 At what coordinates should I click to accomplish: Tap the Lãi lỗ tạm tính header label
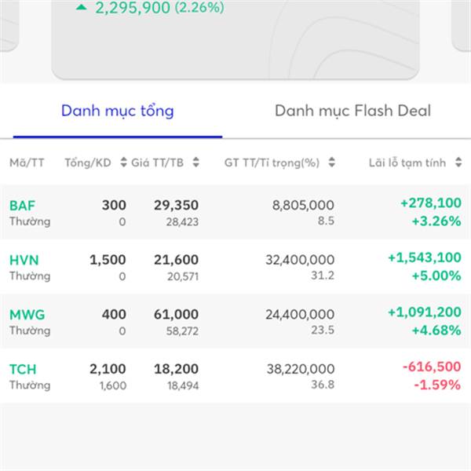407,162
